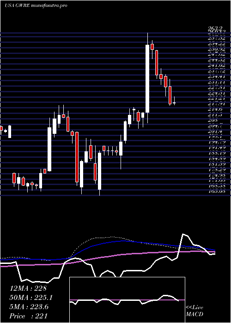Click the tallest white candle near chart high
The height and width of the screenshot is (323, 231).
pyautogui.click(x=147, y=79)
